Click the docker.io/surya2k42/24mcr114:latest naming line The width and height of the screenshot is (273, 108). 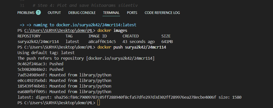coord(78,25)
